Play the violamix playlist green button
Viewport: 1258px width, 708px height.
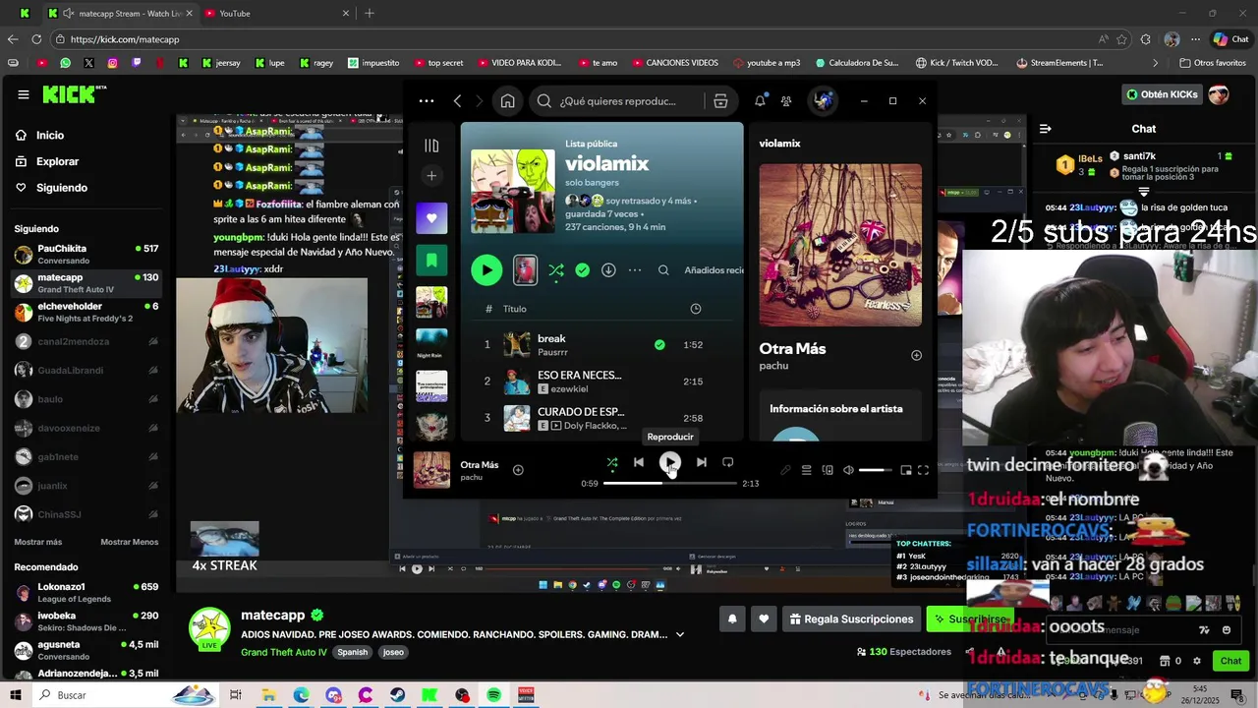[486, 269]
